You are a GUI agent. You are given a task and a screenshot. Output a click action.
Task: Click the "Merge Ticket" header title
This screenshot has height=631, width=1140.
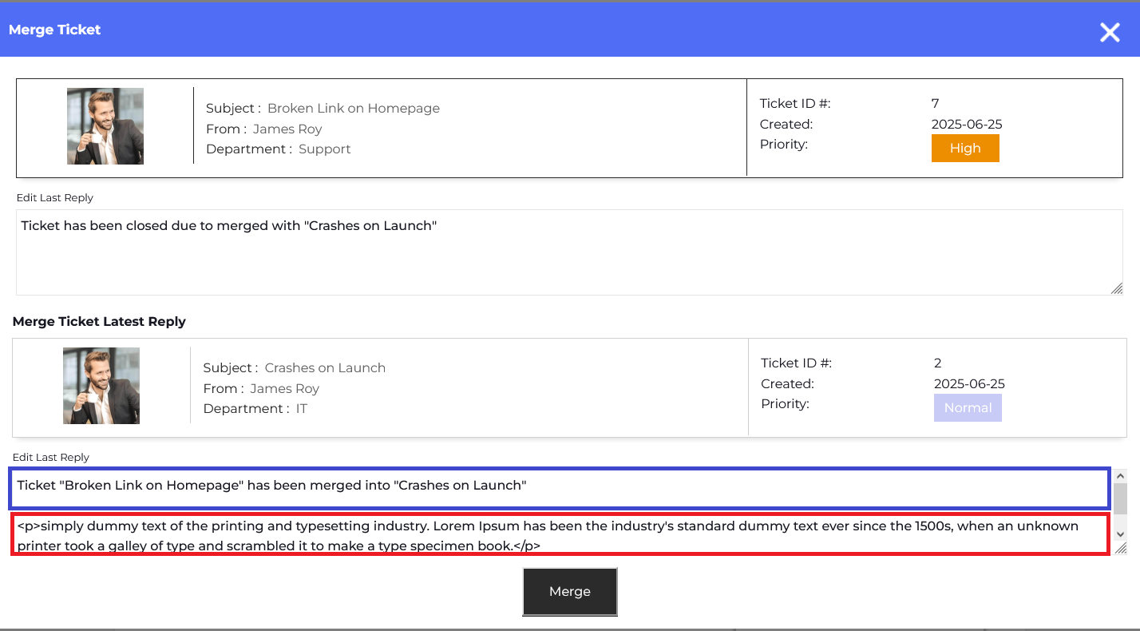[55, 30]
